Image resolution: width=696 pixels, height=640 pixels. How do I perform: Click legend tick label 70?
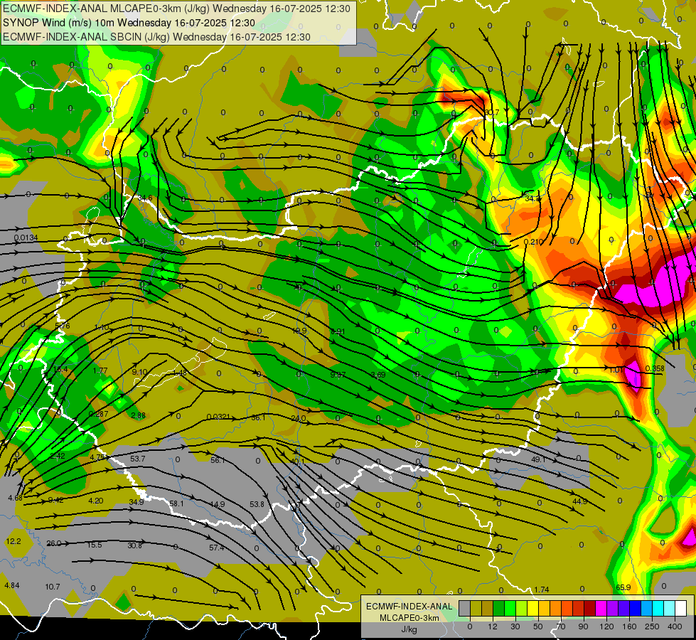click(x=561, y=626)
